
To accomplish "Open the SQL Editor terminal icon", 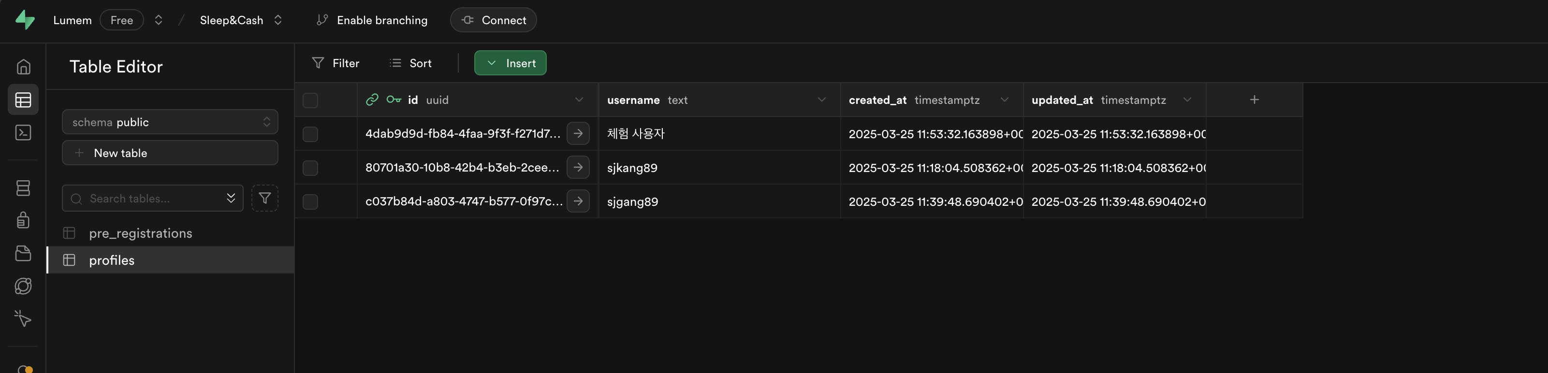I will [23, 133].
